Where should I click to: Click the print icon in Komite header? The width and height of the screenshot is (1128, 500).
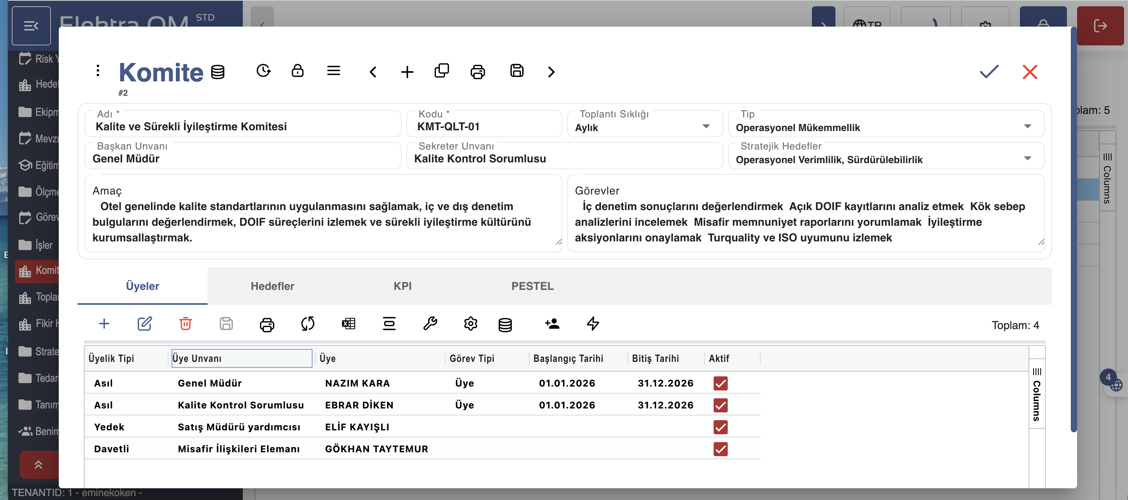coord(477,71)
